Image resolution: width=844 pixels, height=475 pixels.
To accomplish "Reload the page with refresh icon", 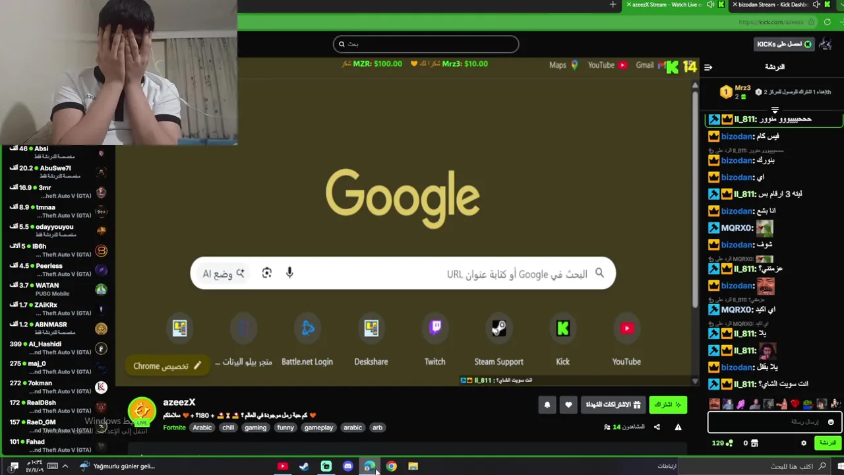I will (x=828, y=22).
